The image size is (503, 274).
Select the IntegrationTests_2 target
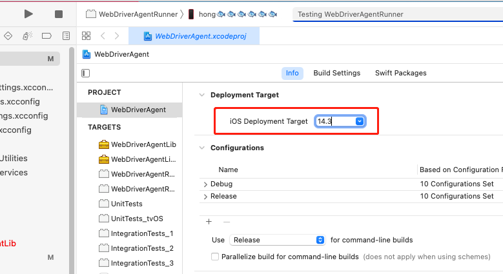tap(136, 248)
